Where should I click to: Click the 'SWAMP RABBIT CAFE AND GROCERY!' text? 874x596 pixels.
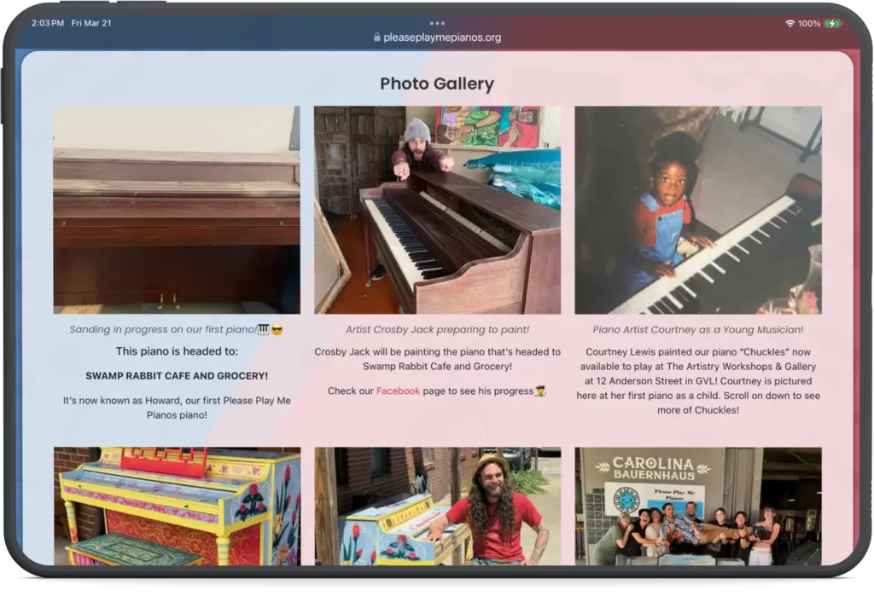pyautogui.click(x=177, y=374)
